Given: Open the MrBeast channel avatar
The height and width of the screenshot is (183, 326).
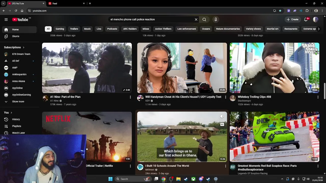Looking at the screenshot, I should (x=140, y=167).
